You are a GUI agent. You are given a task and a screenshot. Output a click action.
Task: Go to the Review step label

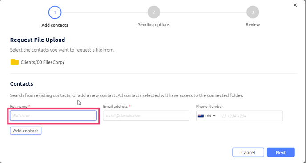pos(253,25)
